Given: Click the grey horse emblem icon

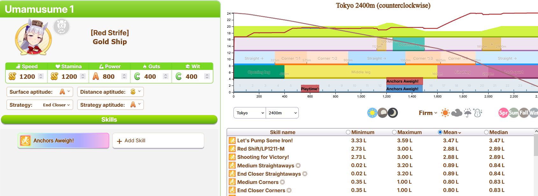Looking at the screenshot, I should click(61, 27).
